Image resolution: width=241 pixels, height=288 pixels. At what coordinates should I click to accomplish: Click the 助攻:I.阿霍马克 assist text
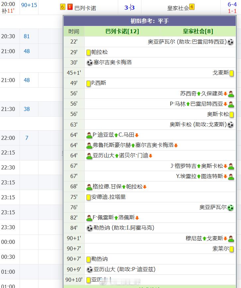click(133, 228)
